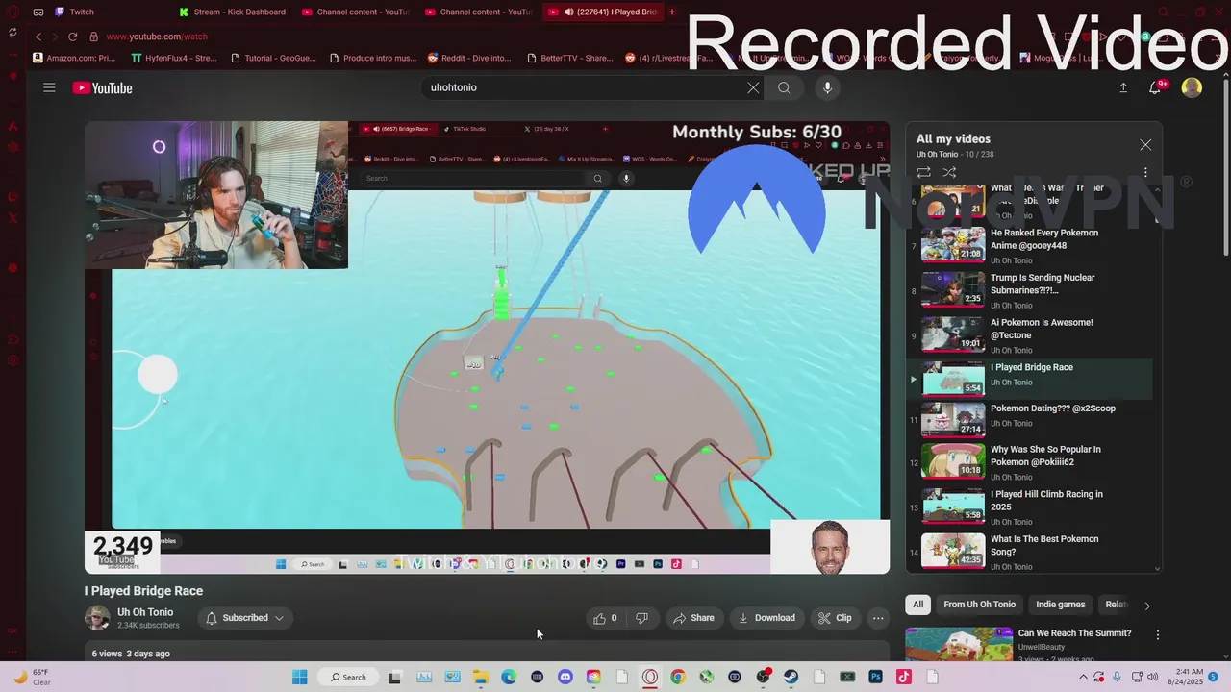This screenshot has height=692, width=1231.
Task: Open Discord from the taskbar
Action: point(565,677)
